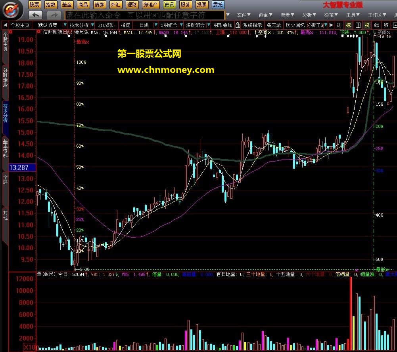Open the 投顾 advisor button
This screenshot has width=397, height=352.
pyautogui.click(x=201, y=4)
